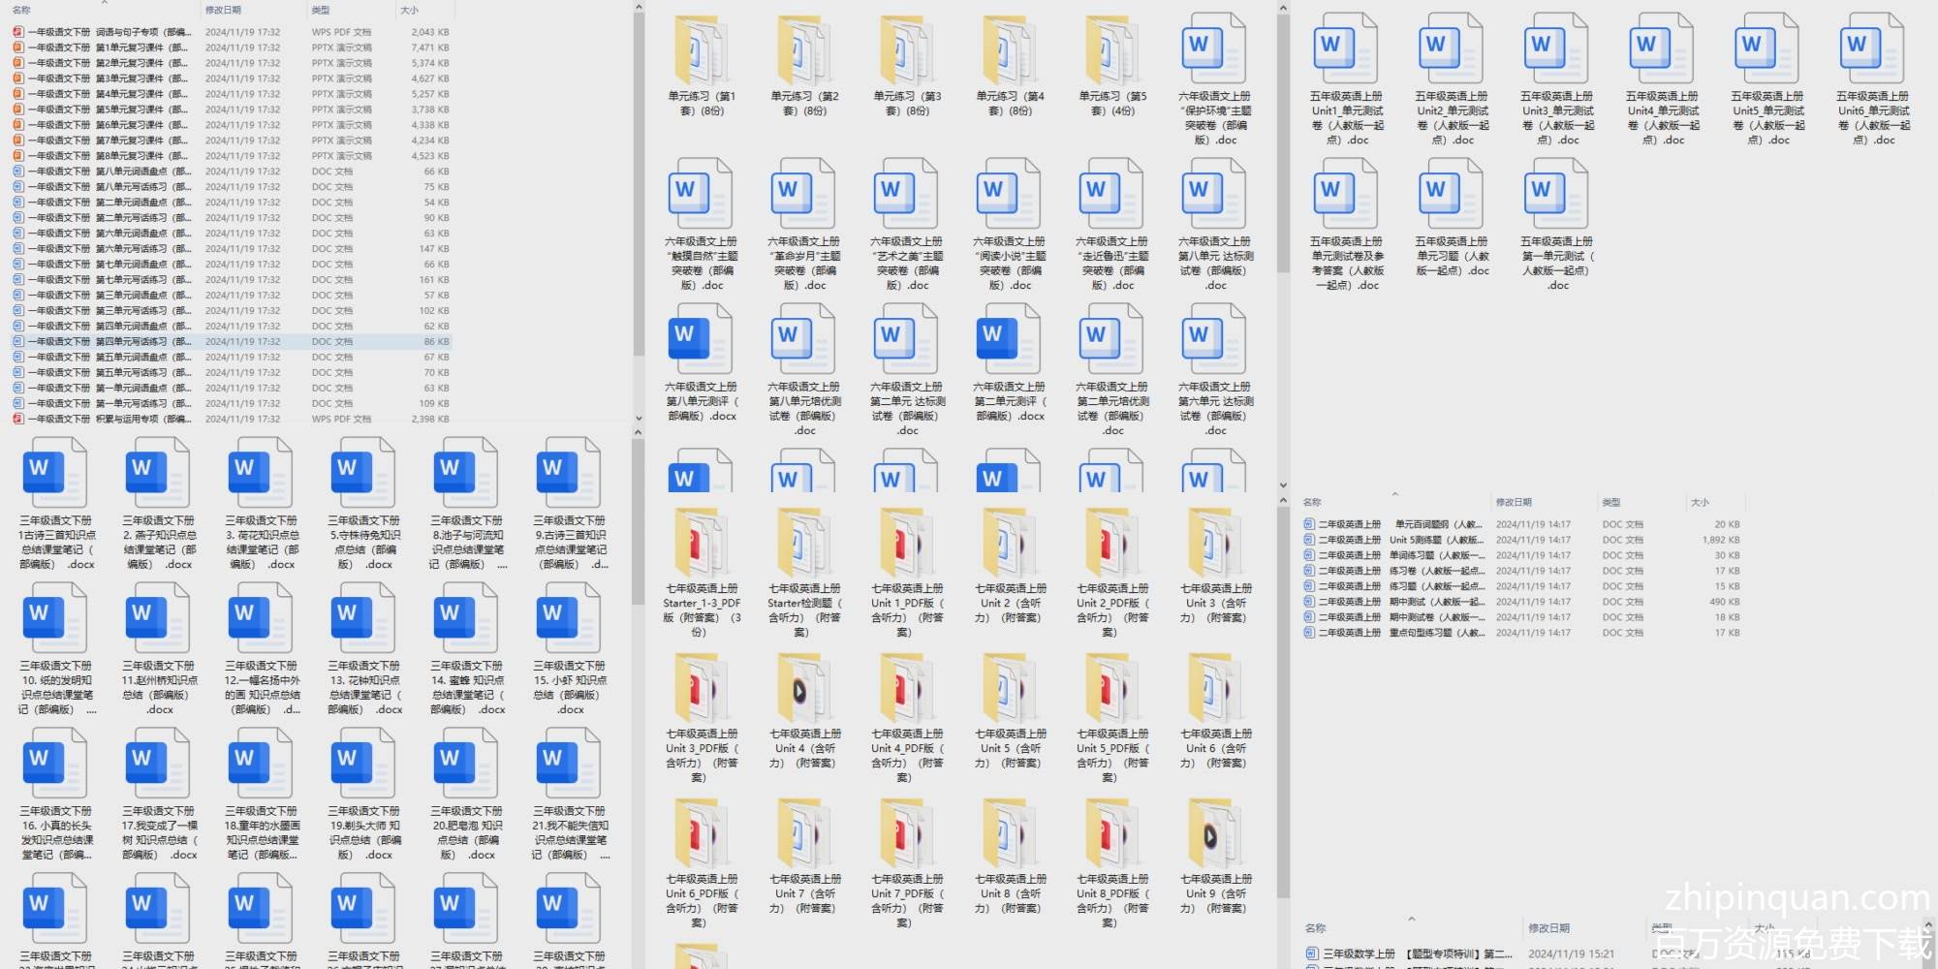Sort top-left file list by 修改日期 column
Image resolution: width=1938 pixels, height=969 pixels.
(x=224, y=11)
